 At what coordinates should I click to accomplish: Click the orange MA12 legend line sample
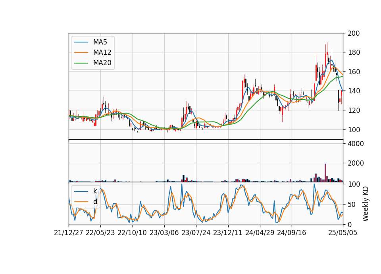(x=81, y=52)
